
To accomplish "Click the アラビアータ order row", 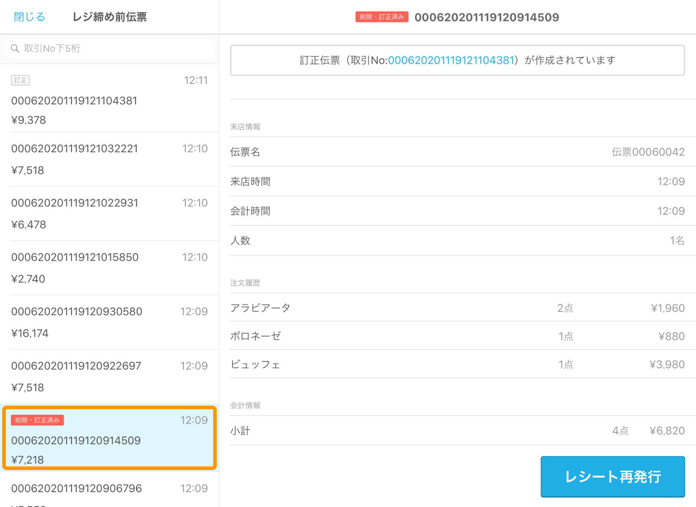I will coord(457,308).
